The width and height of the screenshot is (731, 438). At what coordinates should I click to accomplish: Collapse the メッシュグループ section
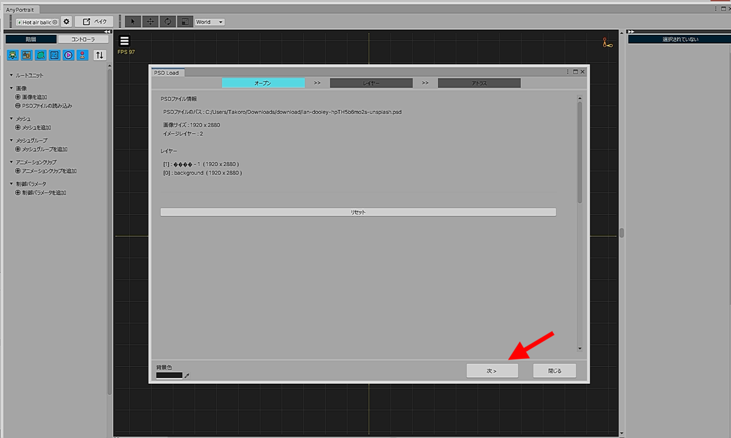11,141
